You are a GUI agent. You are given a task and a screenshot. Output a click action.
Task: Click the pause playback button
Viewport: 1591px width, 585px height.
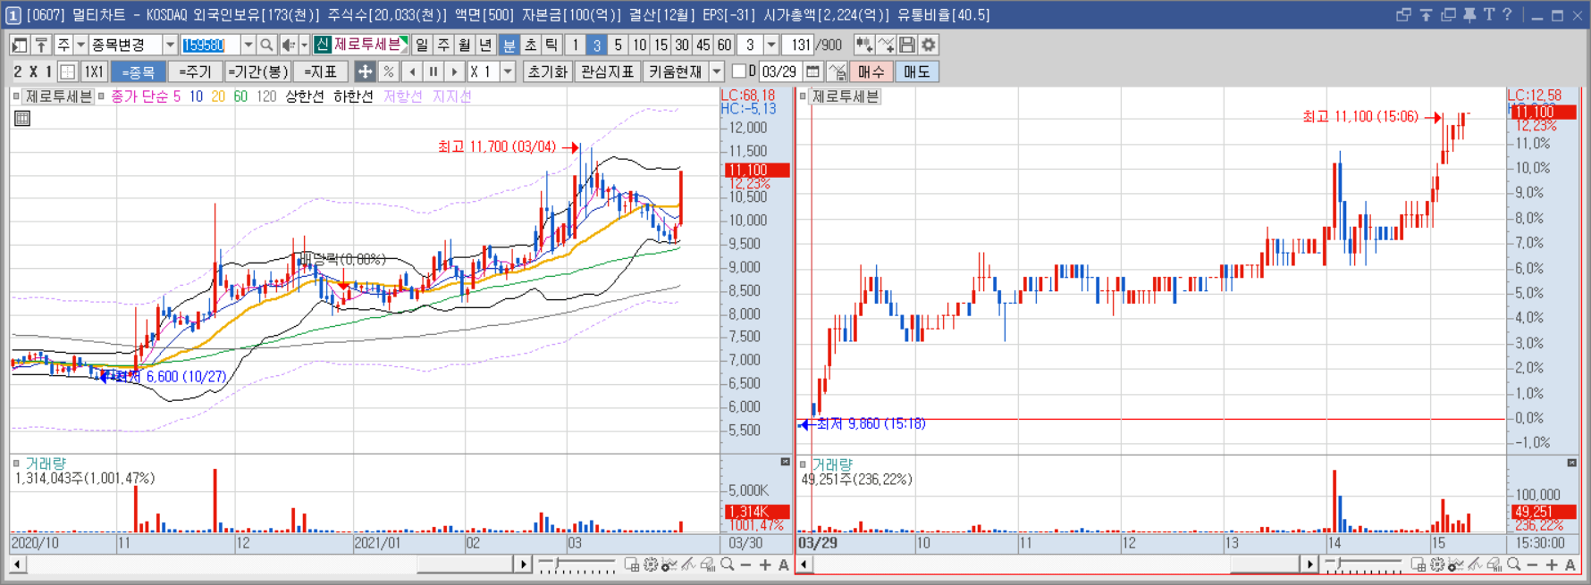(434, 71)
